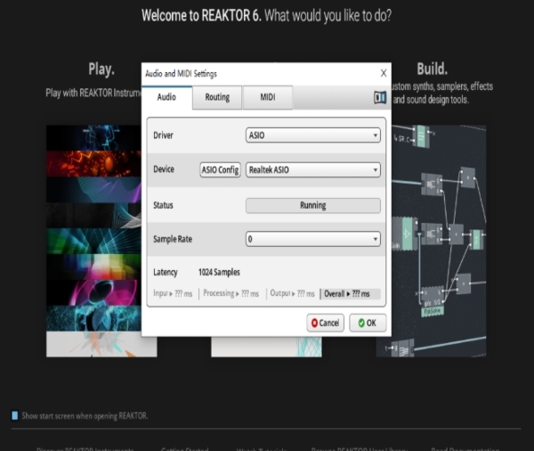Click the Cancel button
534x451 pixels.
tap(325, 323)
